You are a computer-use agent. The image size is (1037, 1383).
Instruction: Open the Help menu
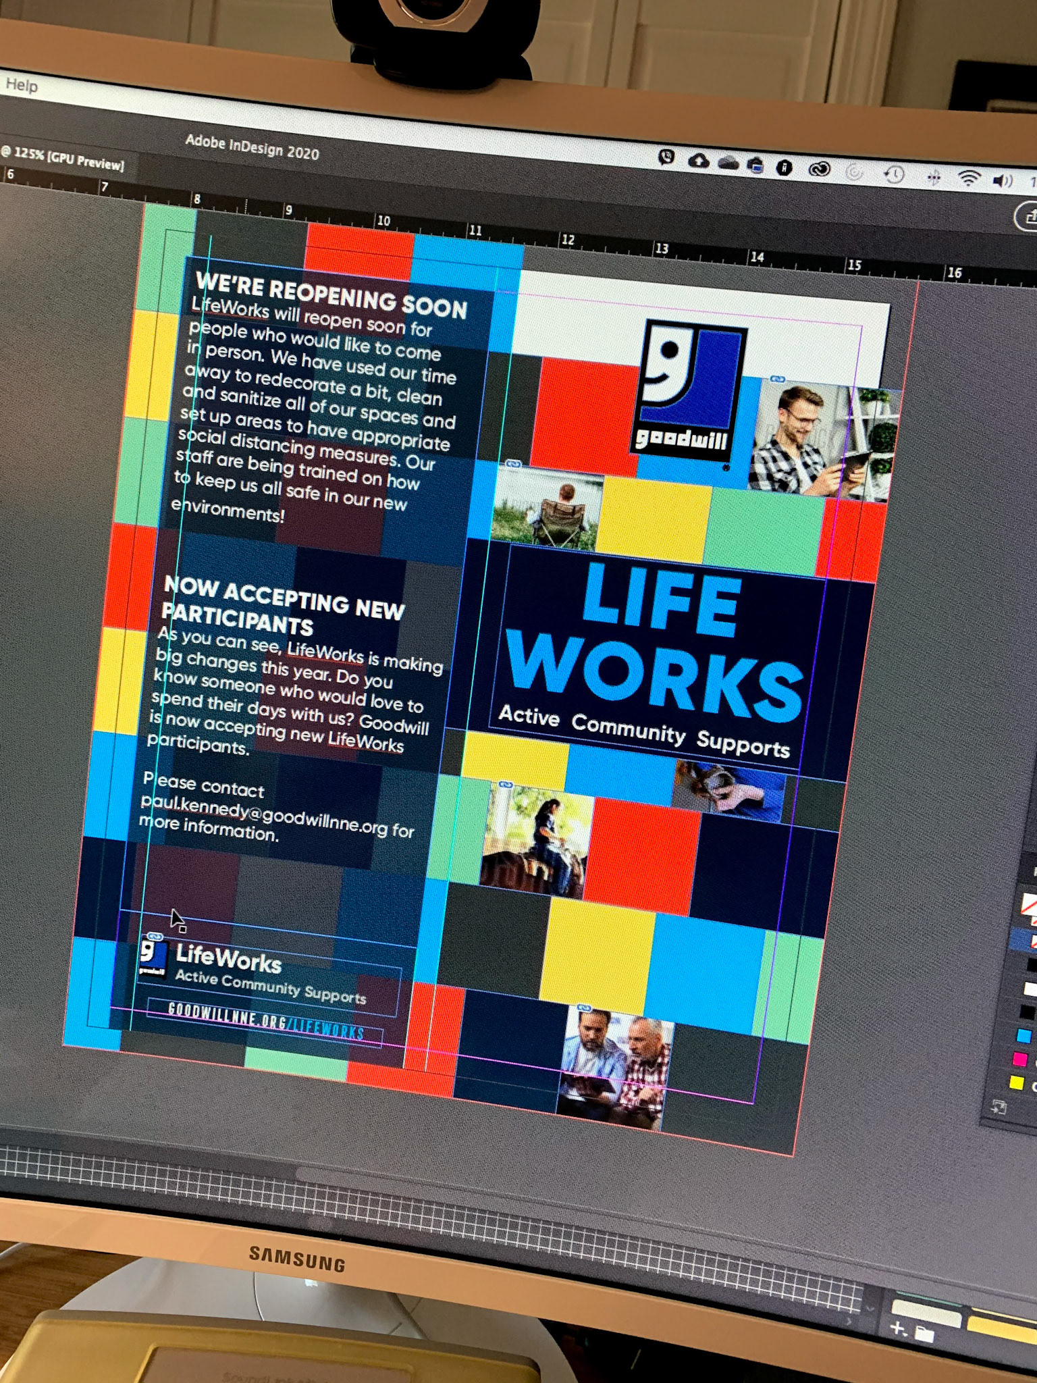click(22, 85)
